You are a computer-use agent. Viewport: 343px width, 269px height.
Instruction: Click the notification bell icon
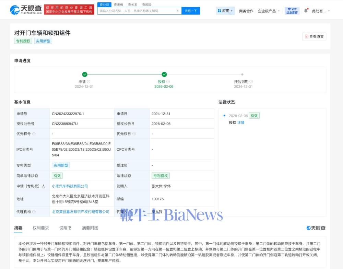click(306, 11)
